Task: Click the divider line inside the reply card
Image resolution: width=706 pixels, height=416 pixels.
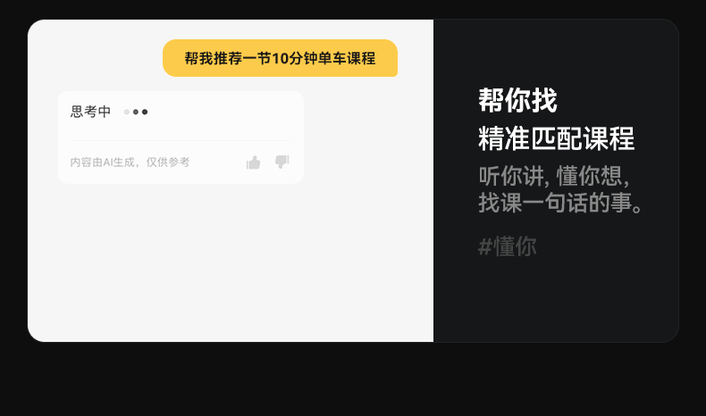Action: (x=181, y=141)
